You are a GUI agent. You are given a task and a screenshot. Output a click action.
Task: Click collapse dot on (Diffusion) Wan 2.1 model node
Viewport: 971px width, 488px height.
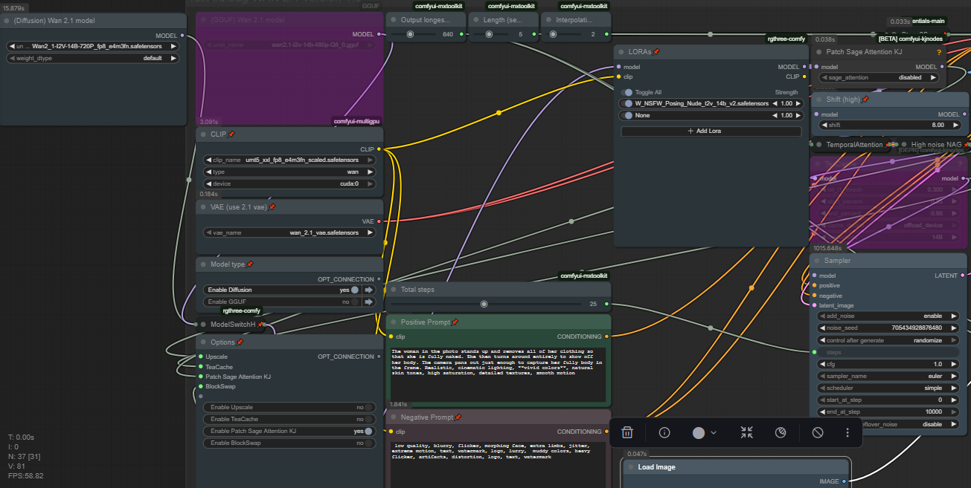(7, 21)
